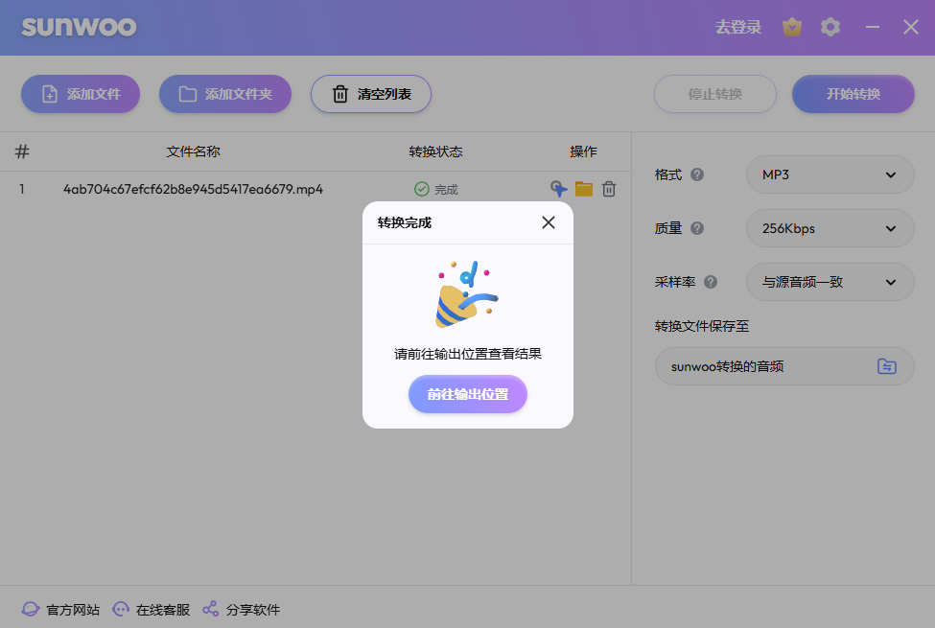Image resolution: width=935 pixels, height=628 pixels.
Task: Click the 去登录 login link
Action: 737,27
